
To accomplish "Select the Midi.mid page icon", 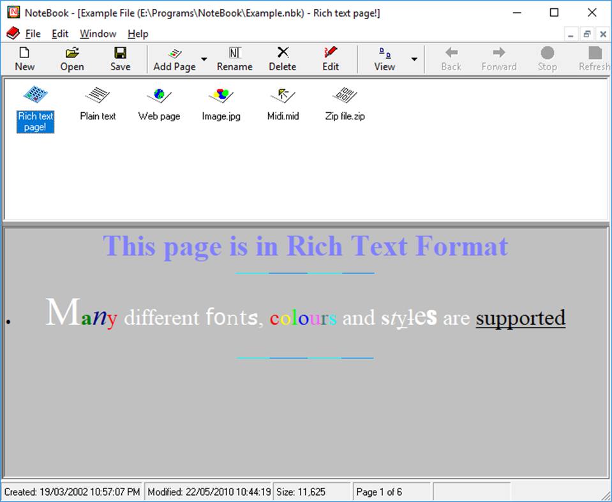I will coord(283,104).
